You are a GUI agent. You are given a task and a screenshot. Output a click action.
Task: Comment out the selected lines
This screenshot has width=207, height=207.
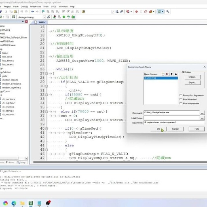73,12
